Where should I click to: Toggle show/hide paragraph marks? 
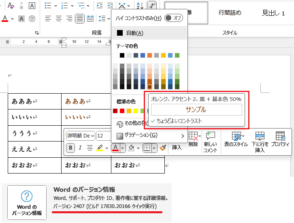(152, 5)
